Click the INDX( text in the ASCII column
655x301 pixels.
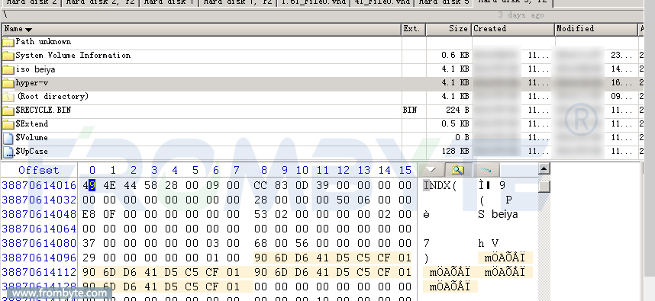tap(440, 185)
